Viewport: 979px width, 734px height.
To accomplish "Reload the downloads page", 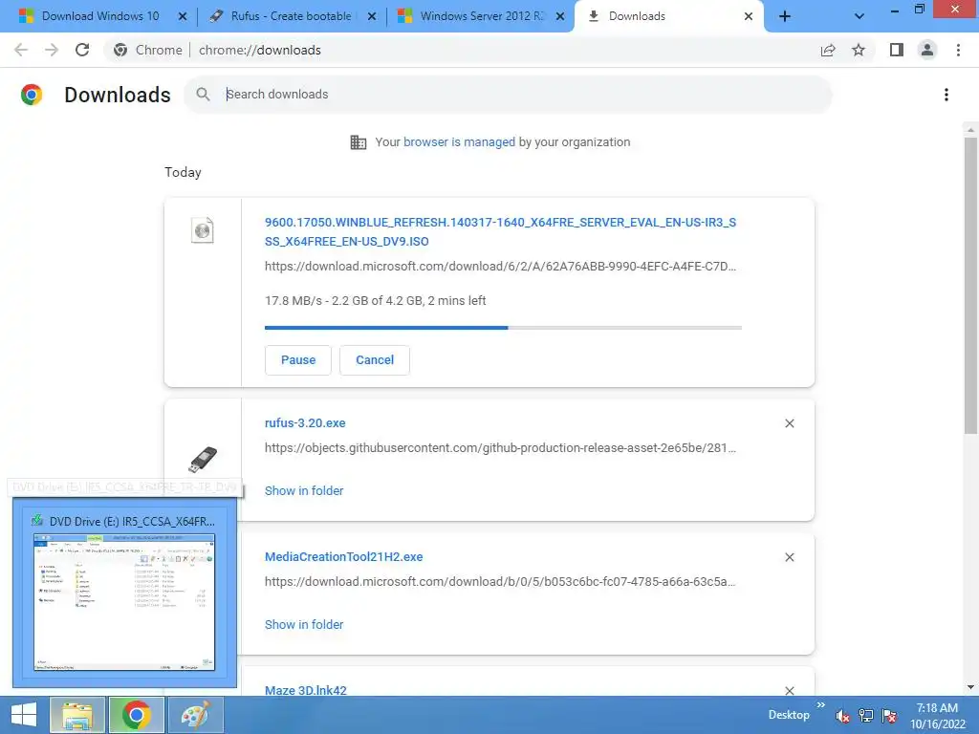I will point(82,50).
